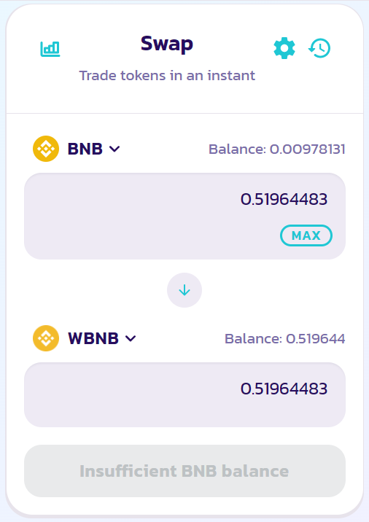Click the BNB token logo
The width and height of the screenshot is (369, 522).
click(x=46, y=149)
